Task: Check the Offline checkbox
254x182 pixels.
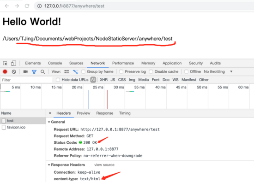Action: point(186,71)
